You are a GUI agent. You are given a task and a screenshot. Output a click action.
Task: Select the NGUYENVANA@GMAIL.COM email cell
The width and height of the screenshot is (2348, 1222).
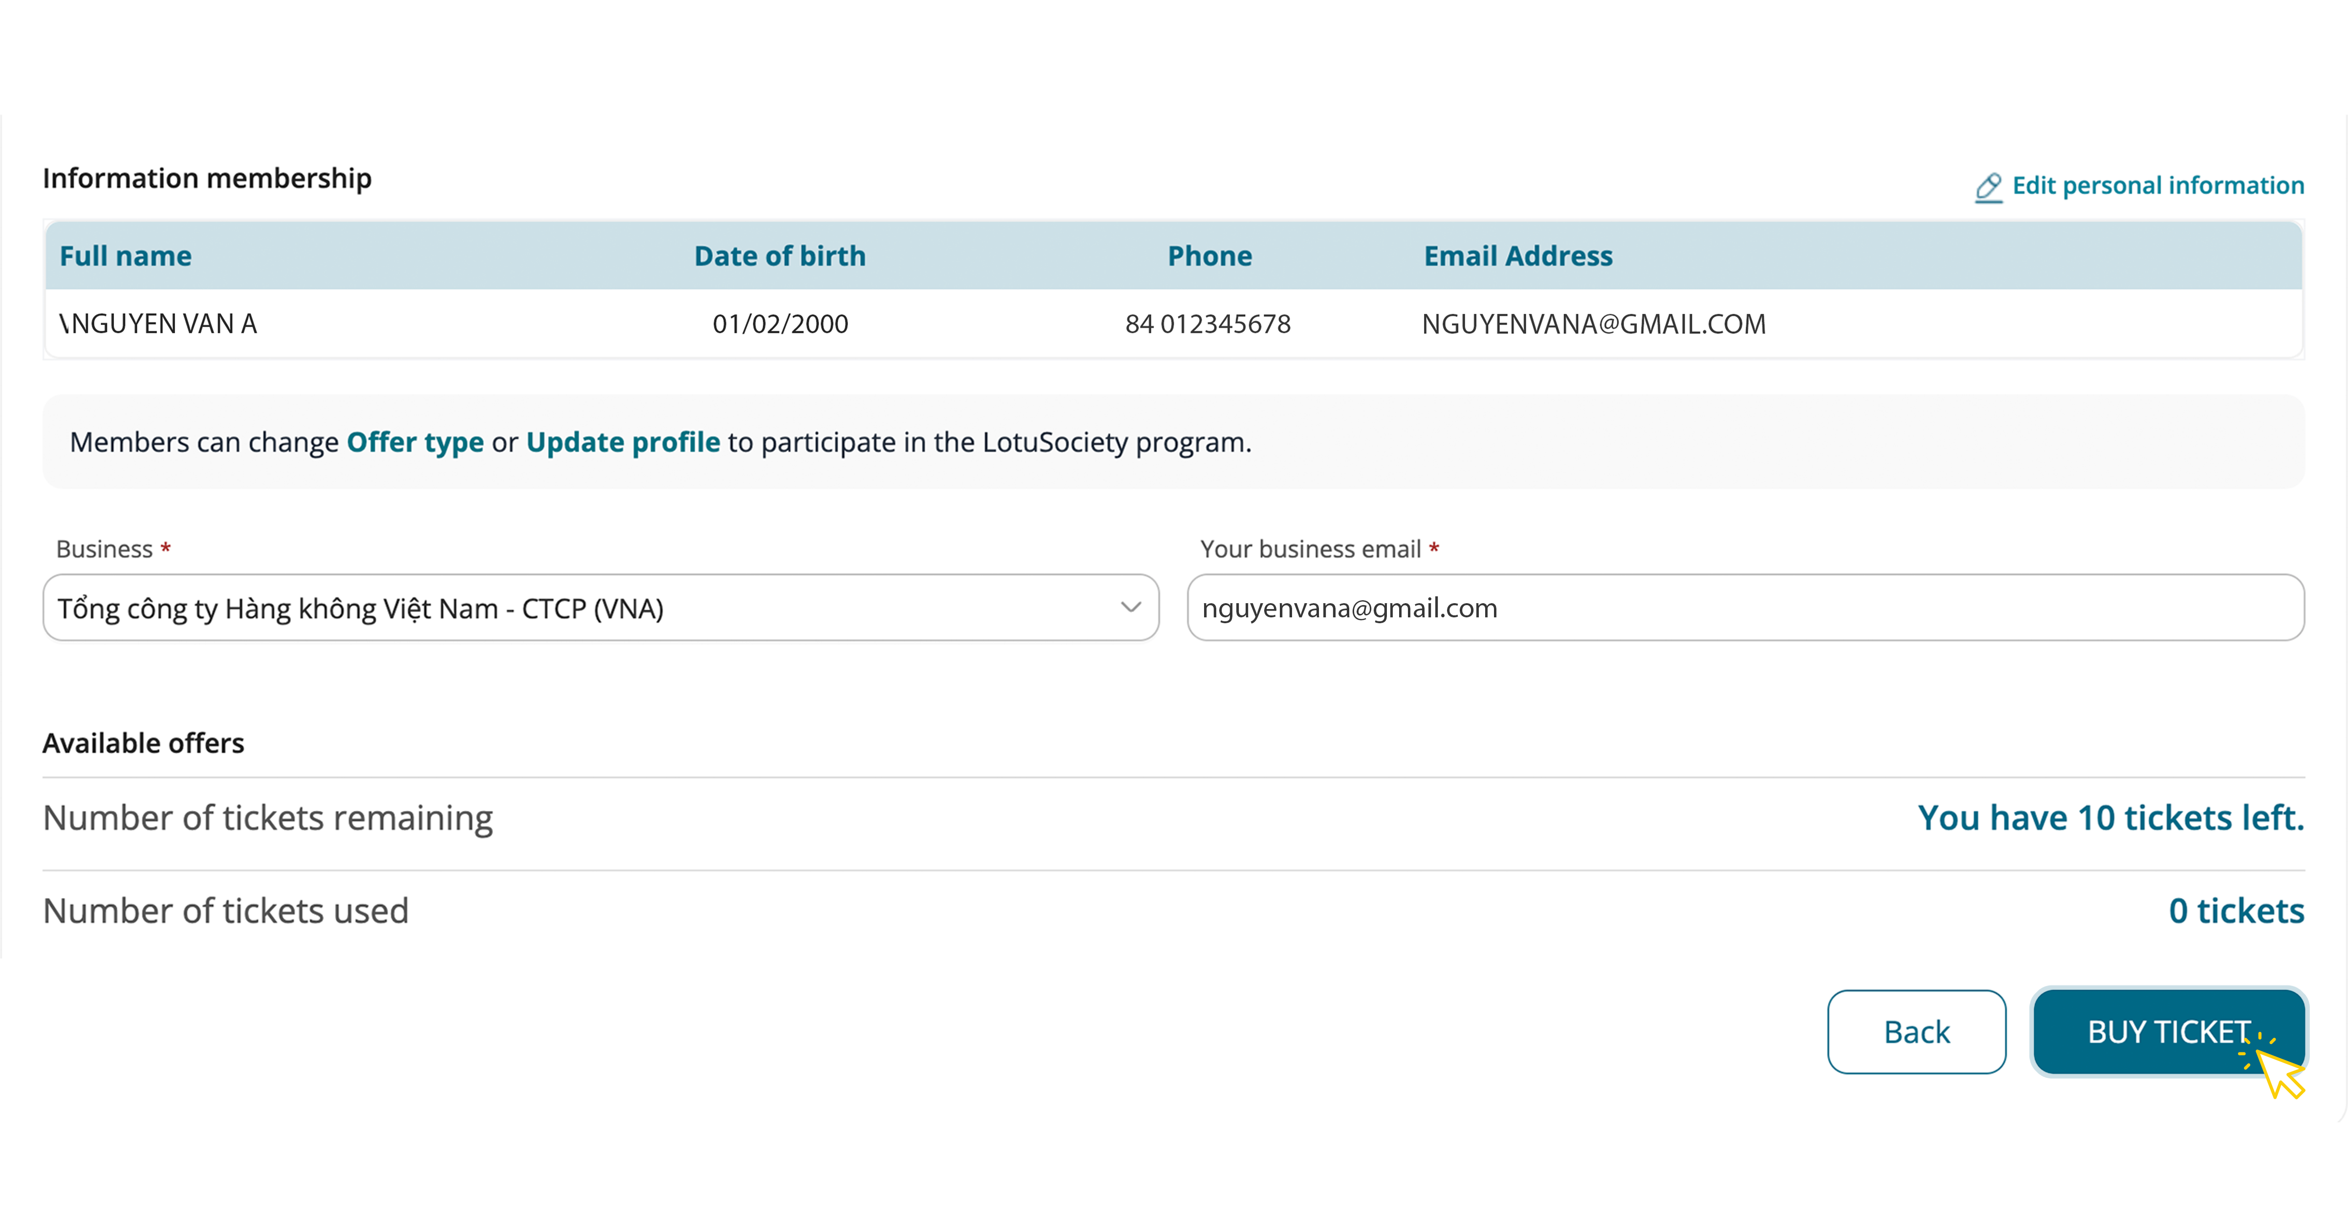[1593, 325]
